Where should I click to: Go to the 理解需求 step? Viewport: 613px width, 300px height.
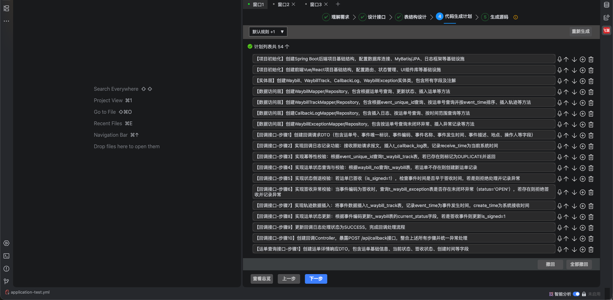[336, 17]
